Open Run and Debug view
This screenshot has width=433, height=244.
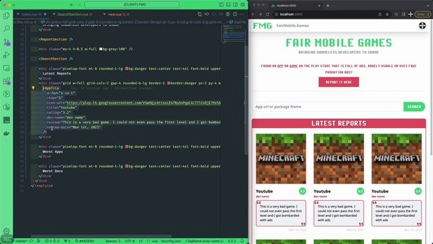click(x=7, y=55)
